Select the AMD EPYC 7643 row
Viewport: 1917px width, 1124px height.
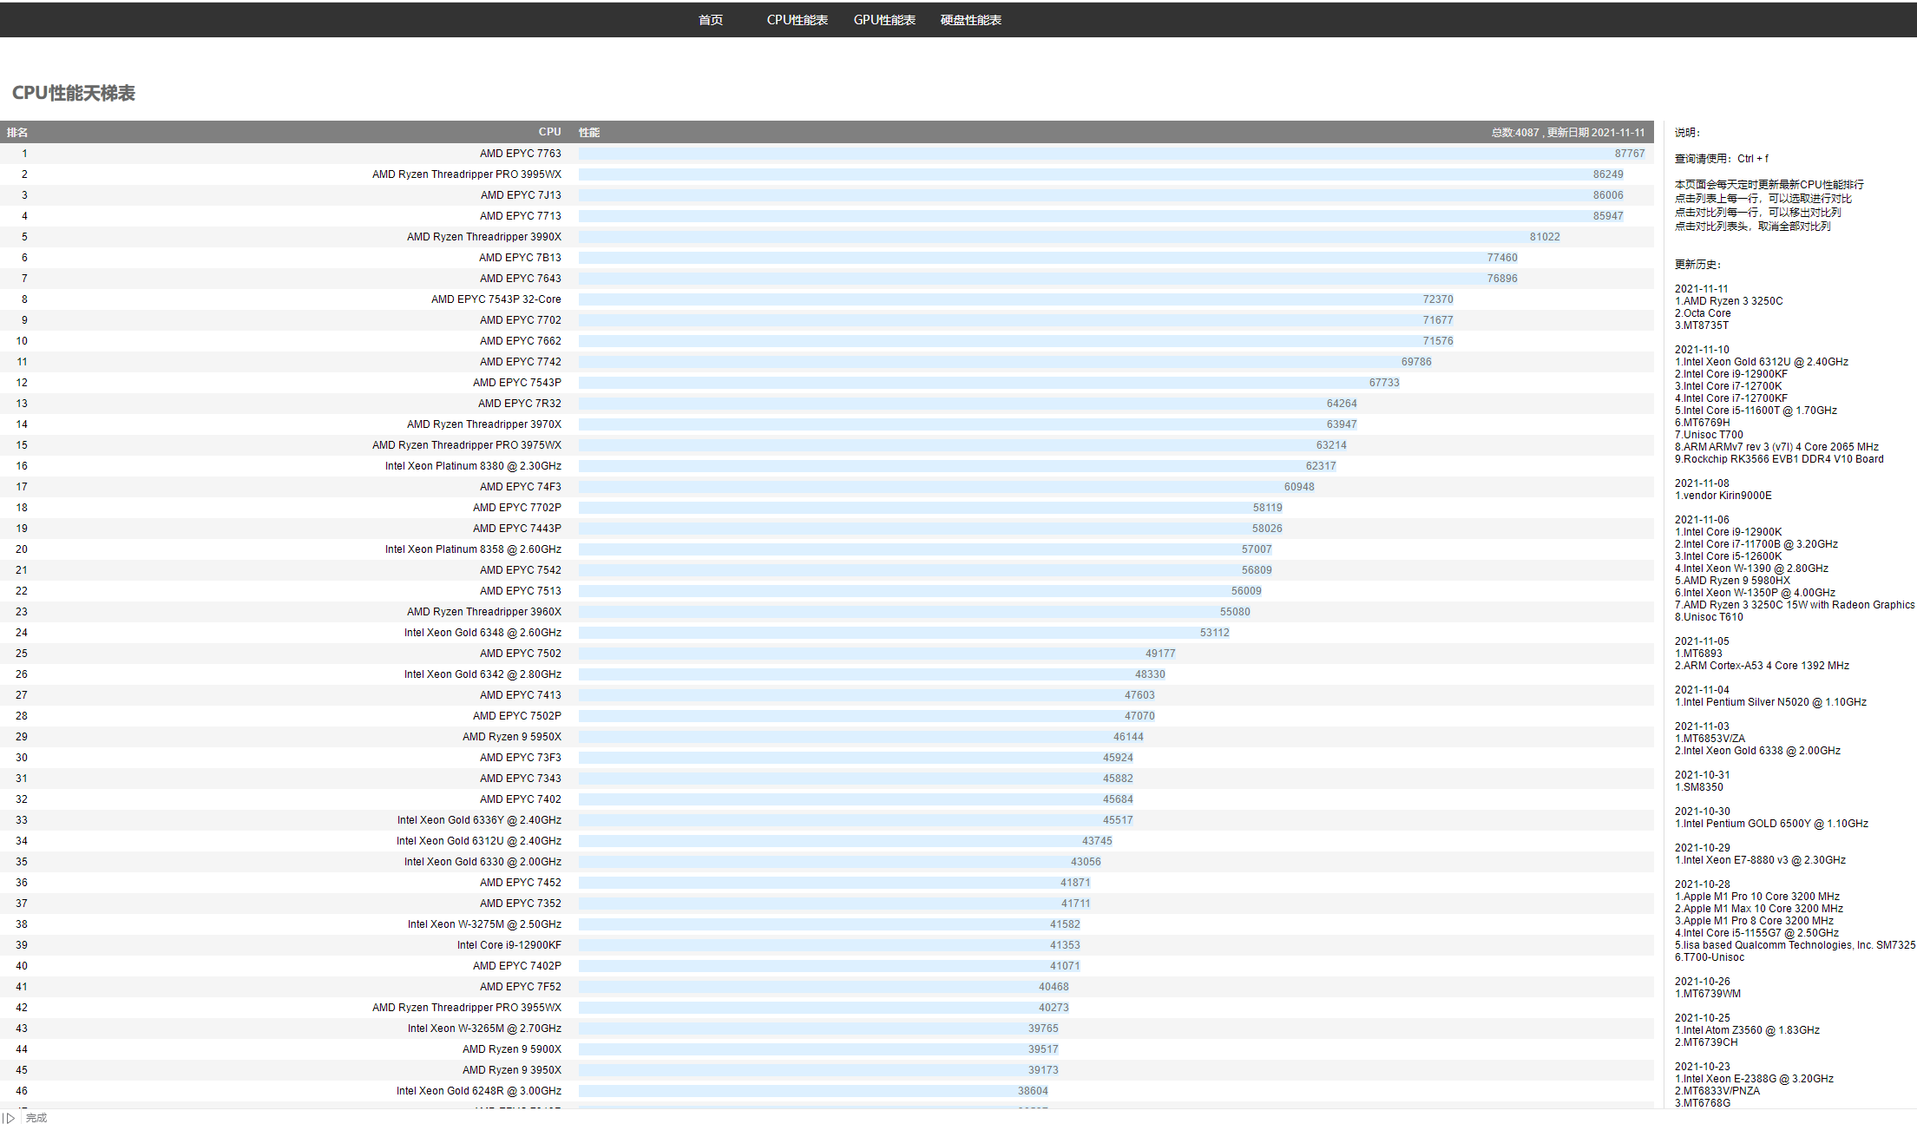pos(827,279)
